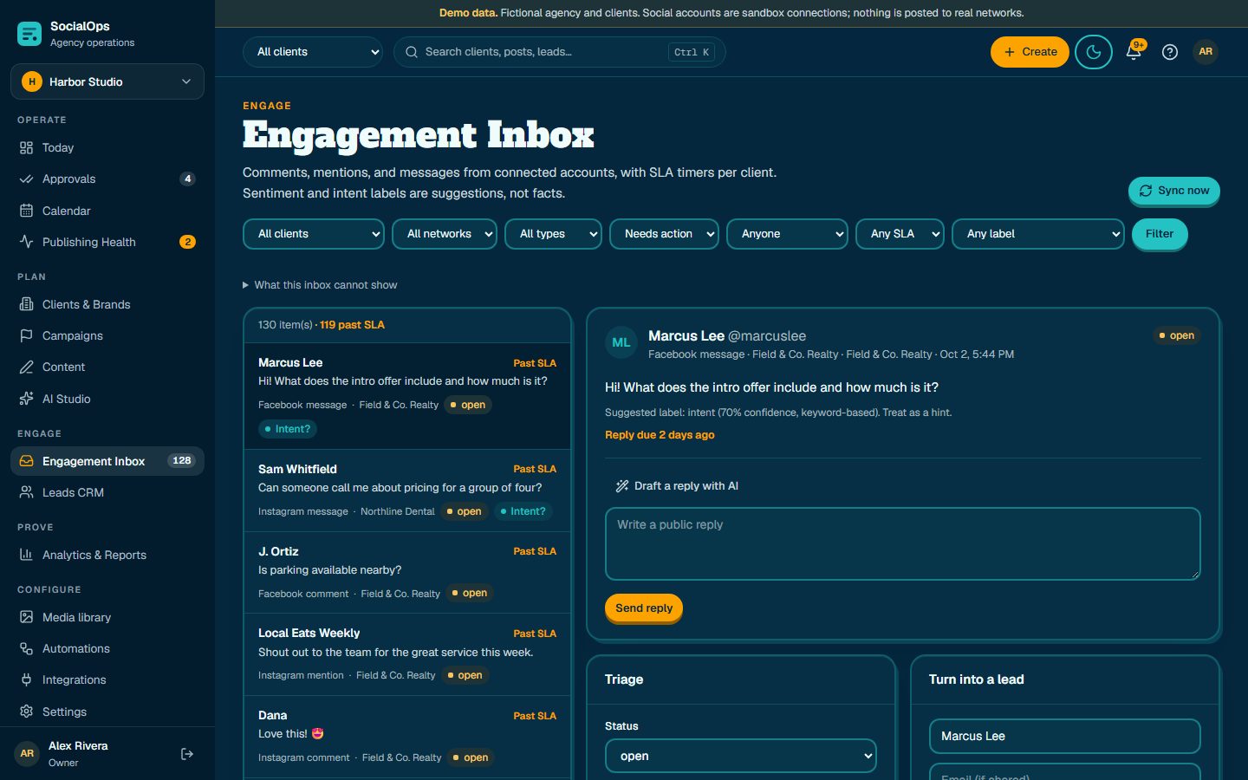This screenshot has width=1248, height=780.
Task: Click the Calendar icon in the sidebar
Action: 26,211
